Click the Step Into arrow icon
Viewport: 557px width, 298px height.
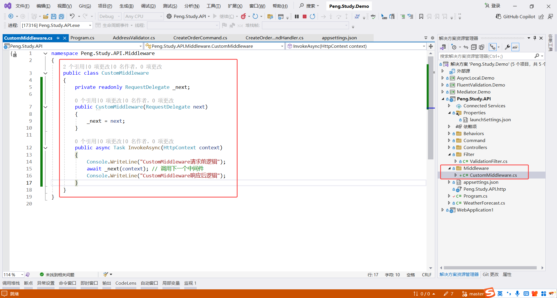point(331,16)
